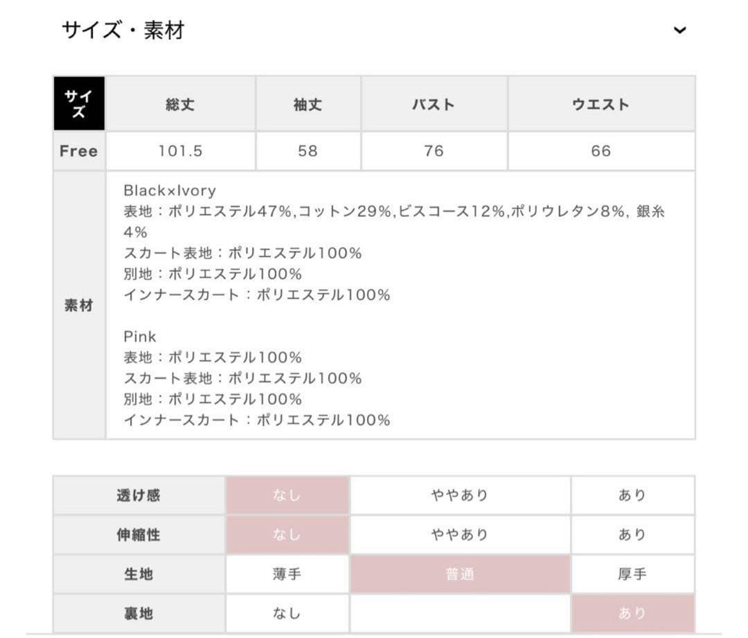Click the ウエスト column header
Image resolution: width=748 pixels, height=638 pixels.
pyautogui.click(x=600, y=105)
